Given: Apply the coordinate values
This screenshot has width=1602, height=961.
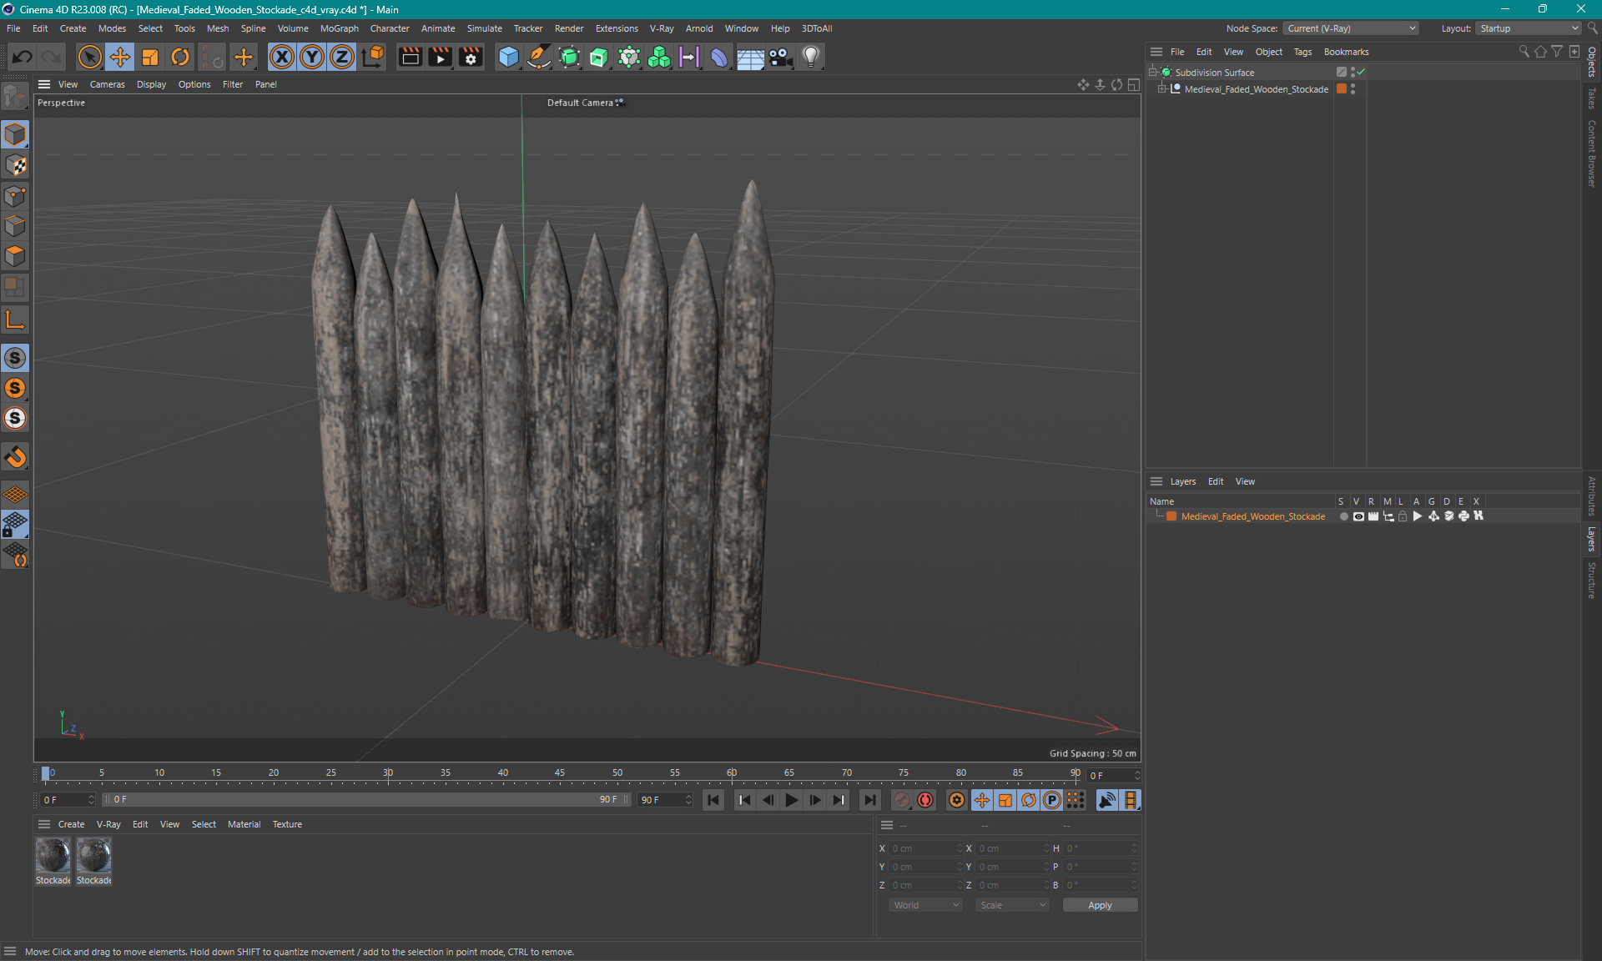Looking at the screenshot, I should (x=1100, y=905).
